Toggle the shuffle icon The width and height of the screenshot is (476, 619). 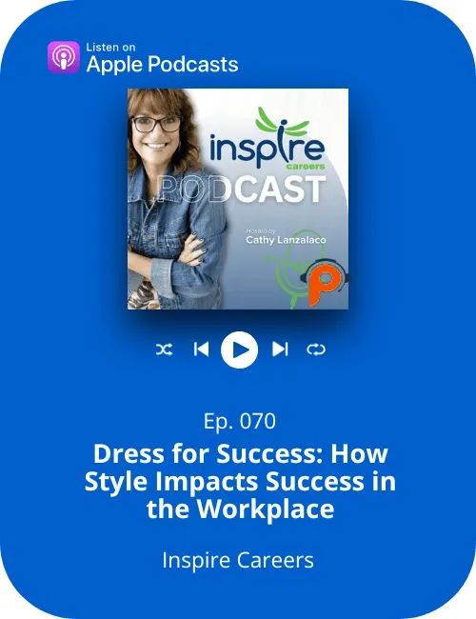point(164,349)
